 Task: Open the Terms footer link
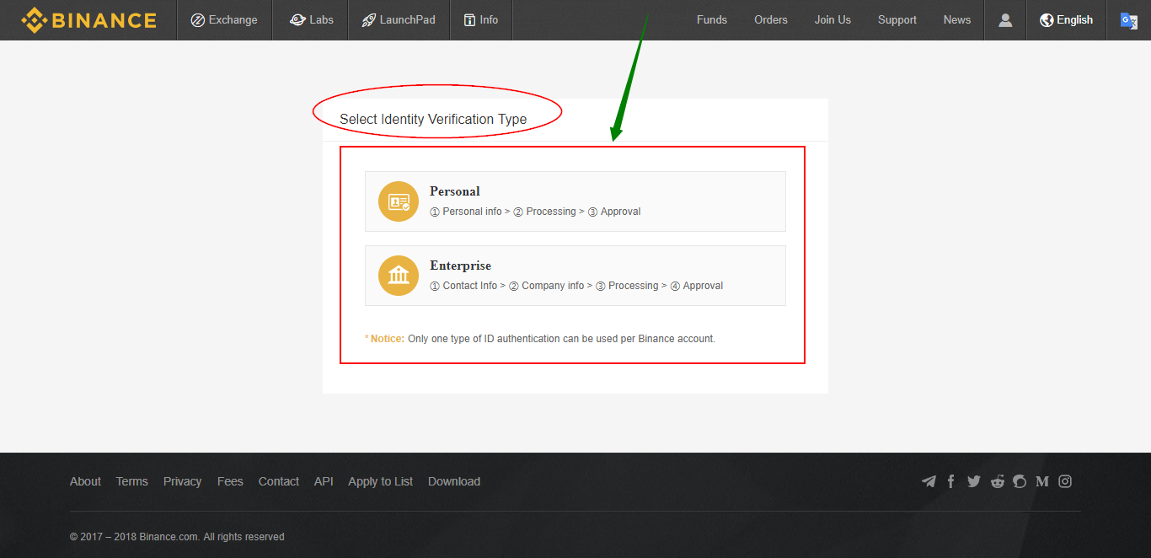pos(132,481)
